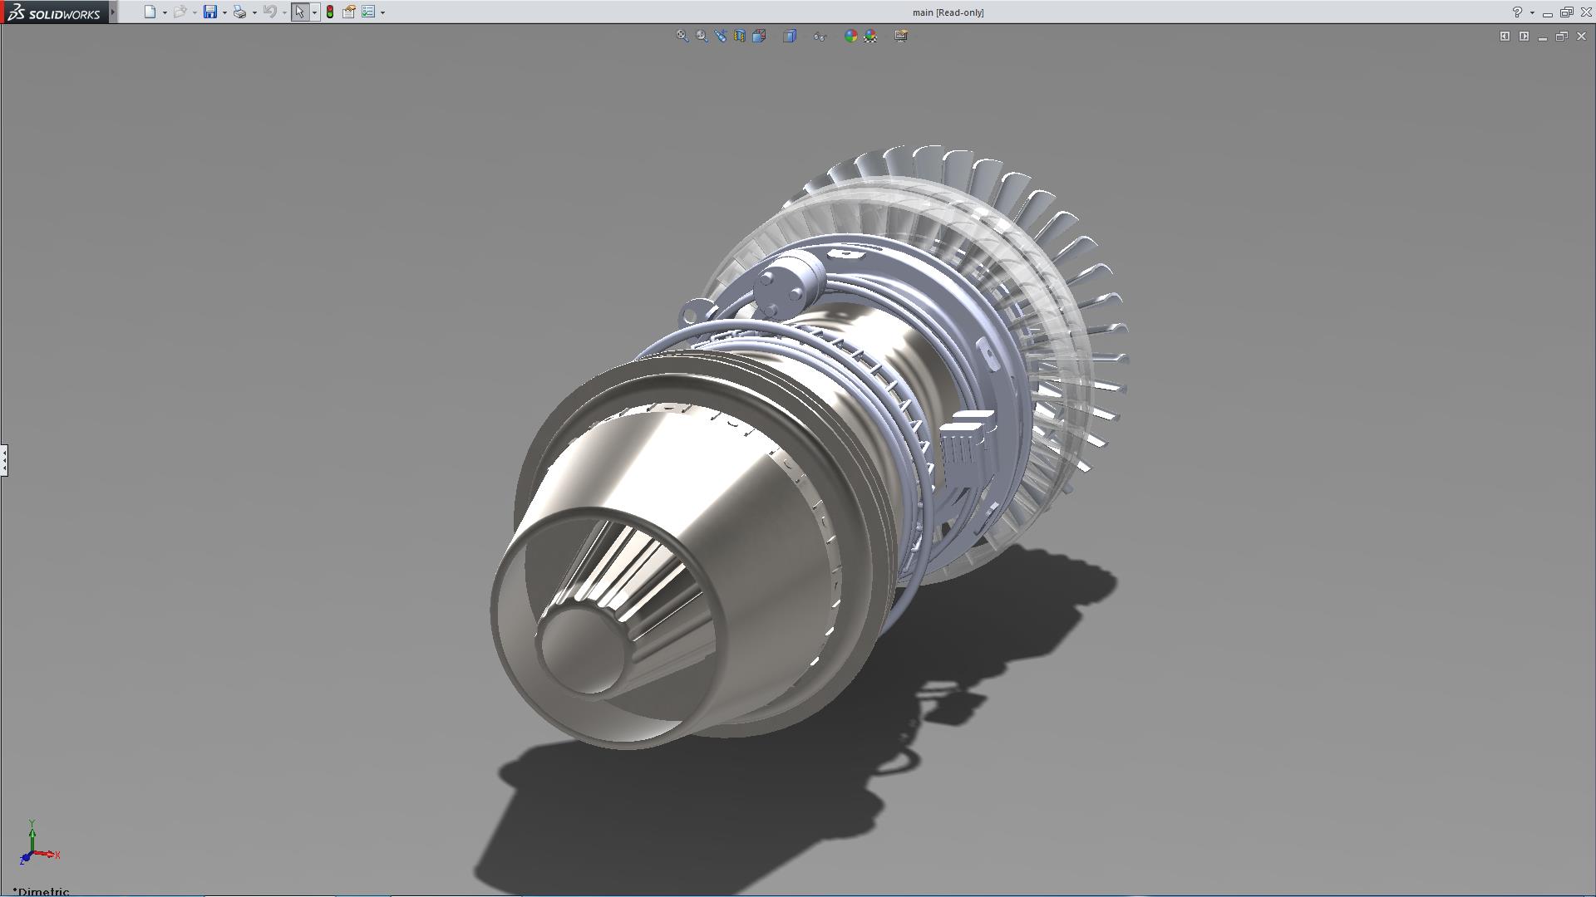The image size is (1596, 897).
Task: Click Previous View icon
Action: tap(721, 36)
